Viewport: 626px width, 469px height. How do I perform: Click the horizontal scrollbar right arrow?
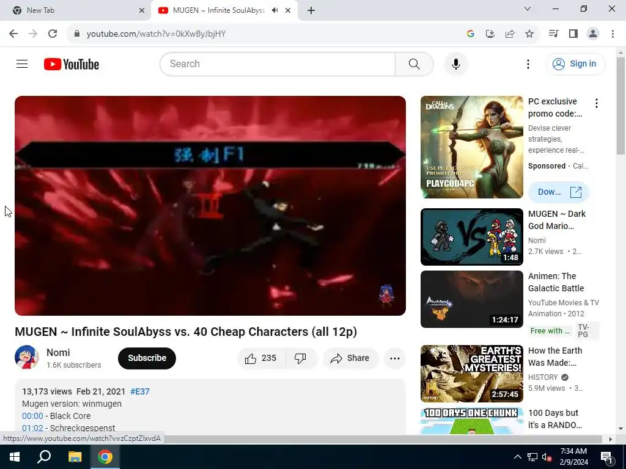(x=611, y=439)
